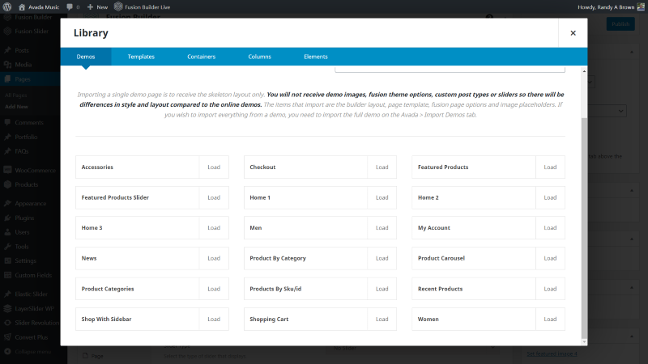Image resolution: width=648 pixels, height=364 pixels.
Task: Load the Product By Category demo
Action: (x=382, y=258)
